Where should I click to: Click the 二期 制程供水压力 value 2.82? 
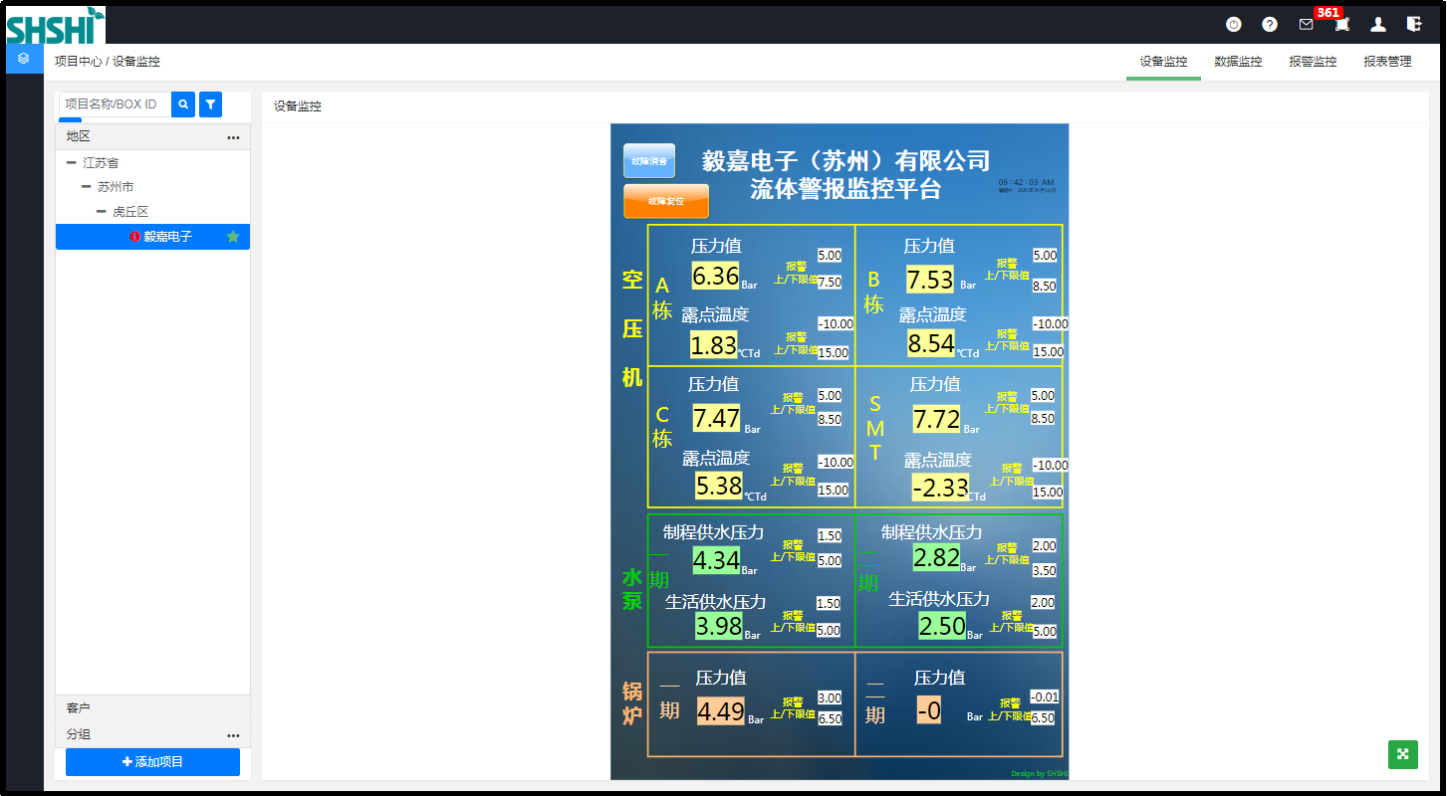936,557
